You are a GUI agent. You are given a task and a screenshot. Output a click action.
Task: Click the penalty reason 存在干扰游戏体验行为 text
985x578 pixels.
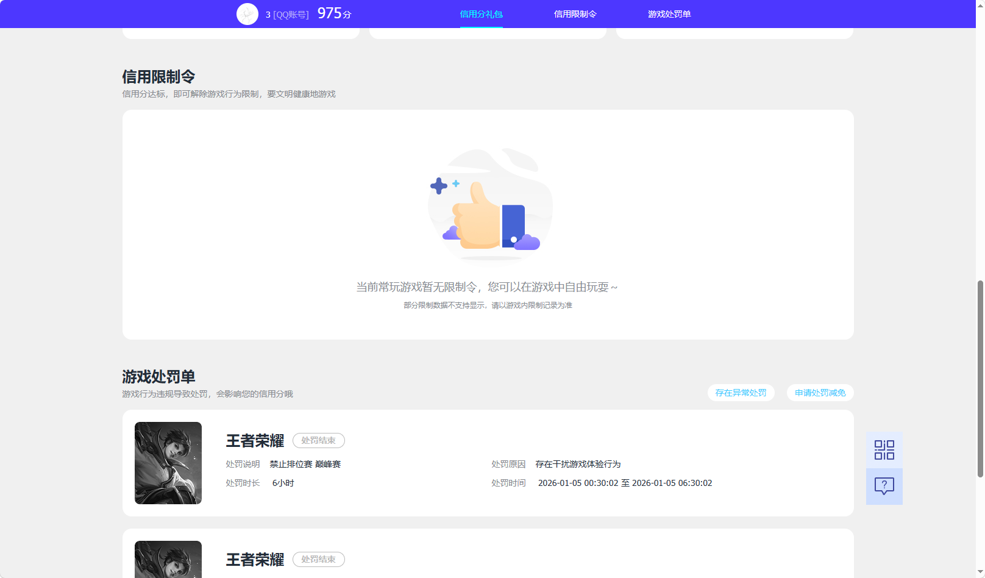577,464
